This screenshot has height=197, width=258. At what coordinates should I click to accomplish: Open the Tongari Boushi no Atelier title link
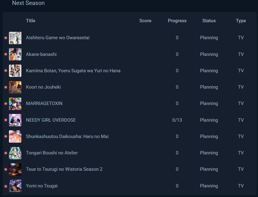point(52,153)
